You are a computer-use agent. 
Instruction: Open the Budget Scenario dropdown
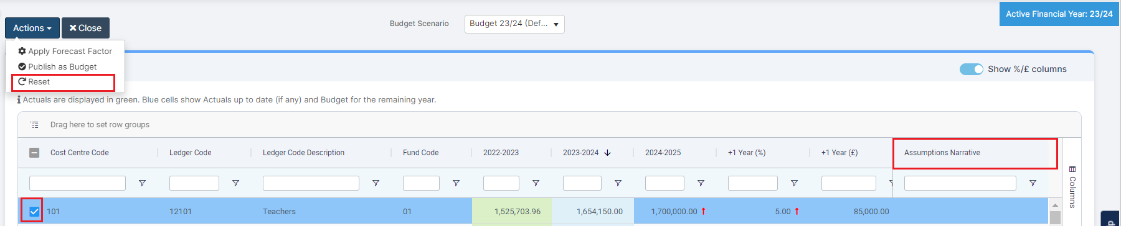click(x=514, y=24)
